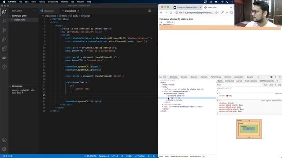Image resolution: width=282 pixels, height=158 pixels.
Task: Collapse the shadow-container div node
Action: (x=163, y=91)
